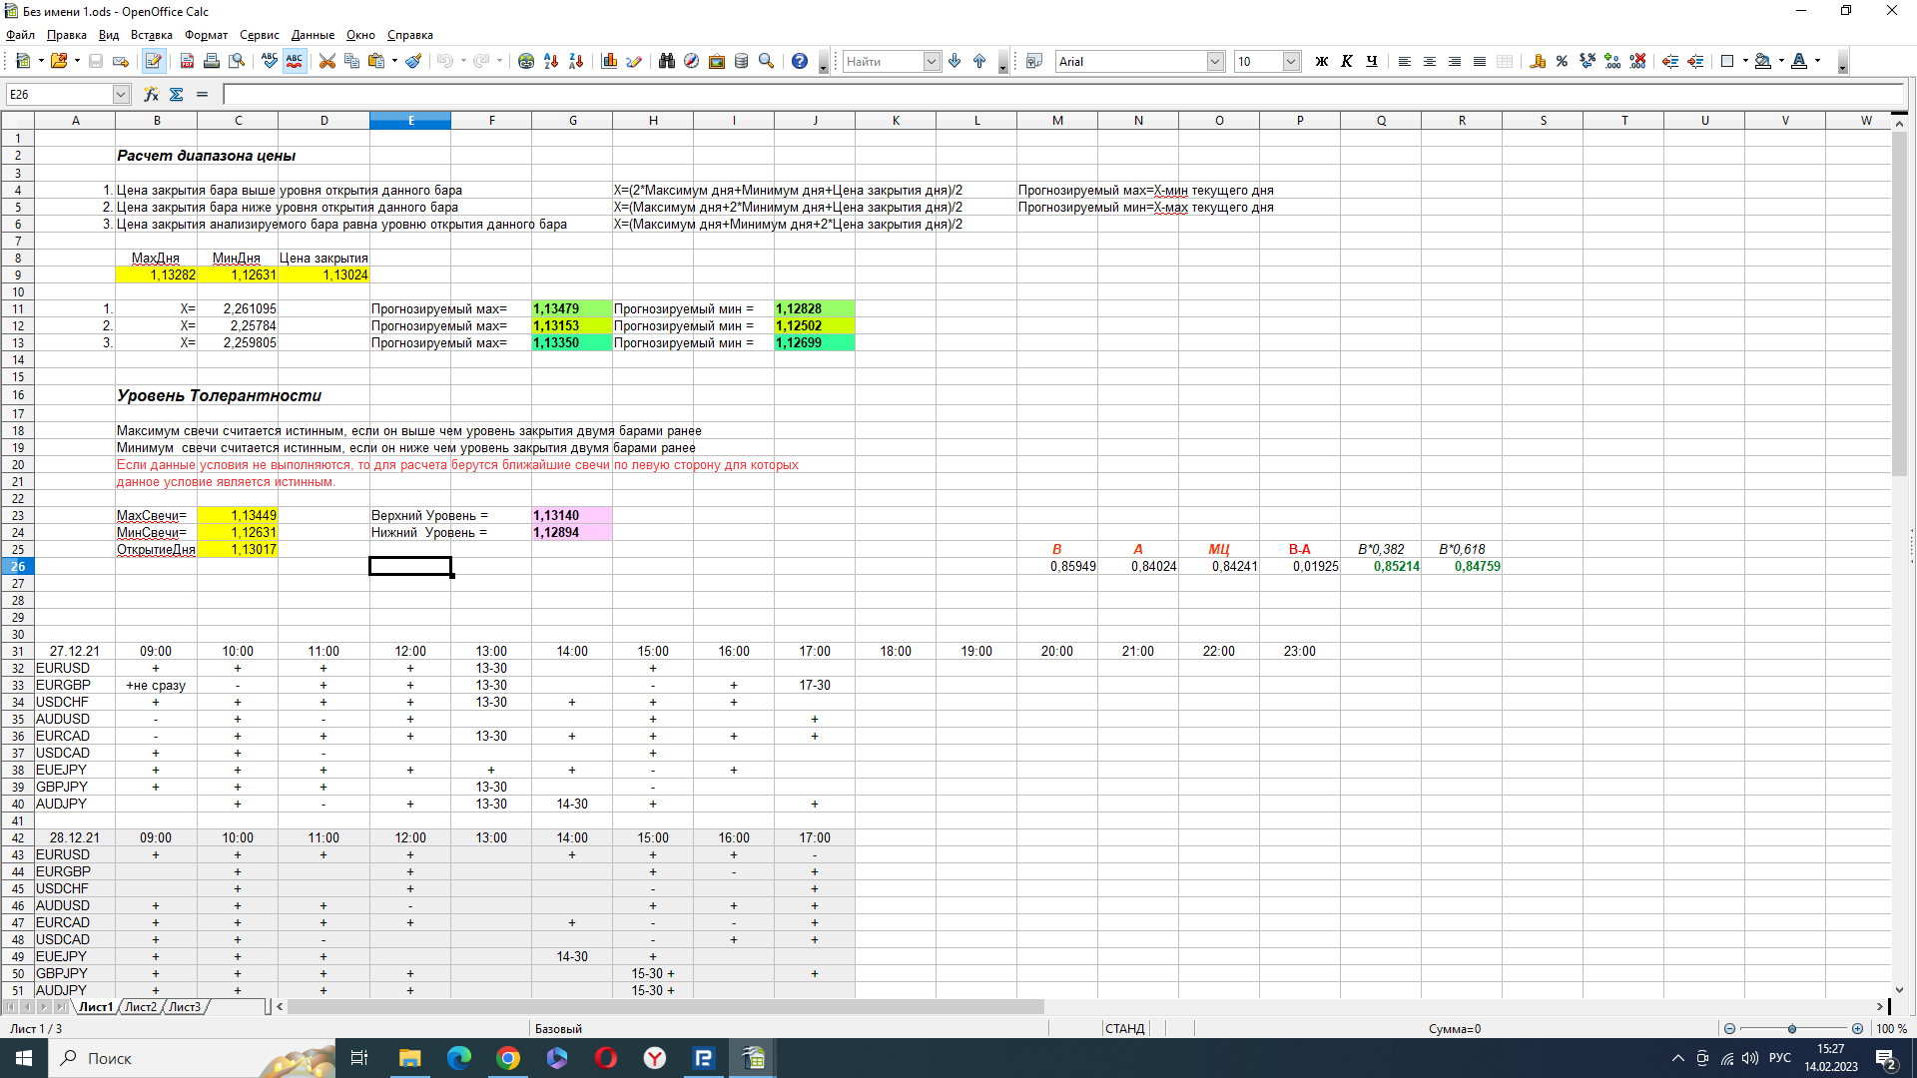Apply Currency number format icon
Image resolution: width=1917 pixels, height=1078 pixels.
(x=1538, y=62)
